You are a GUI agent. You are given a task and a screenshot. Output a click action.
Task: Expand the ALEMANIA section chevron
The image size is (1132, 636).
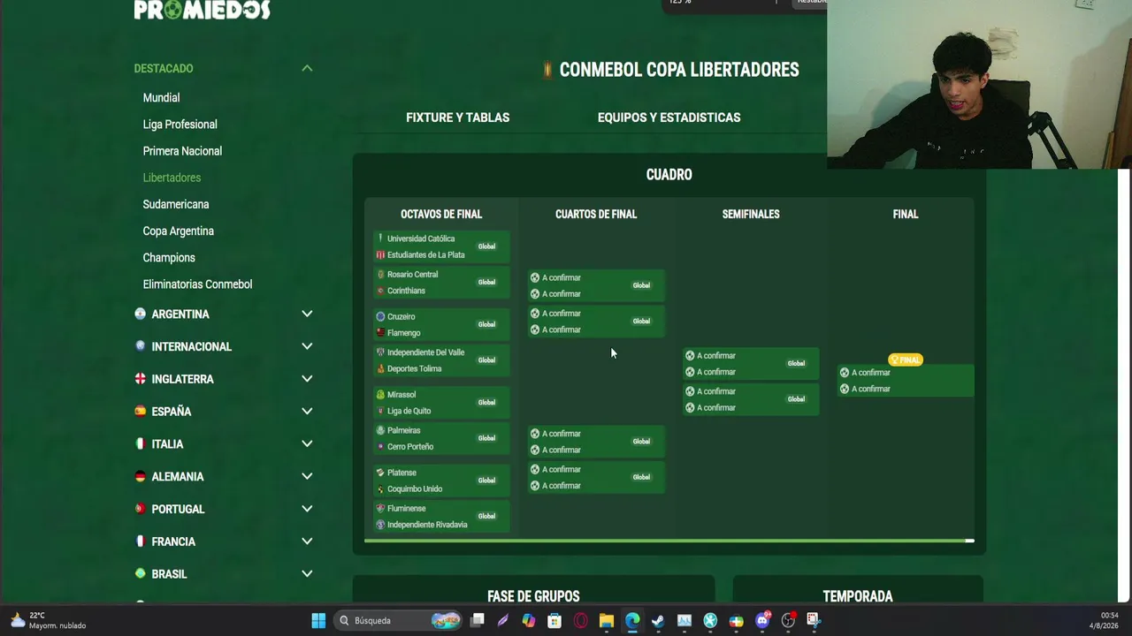pyautogui.click(x=307, y=476)
